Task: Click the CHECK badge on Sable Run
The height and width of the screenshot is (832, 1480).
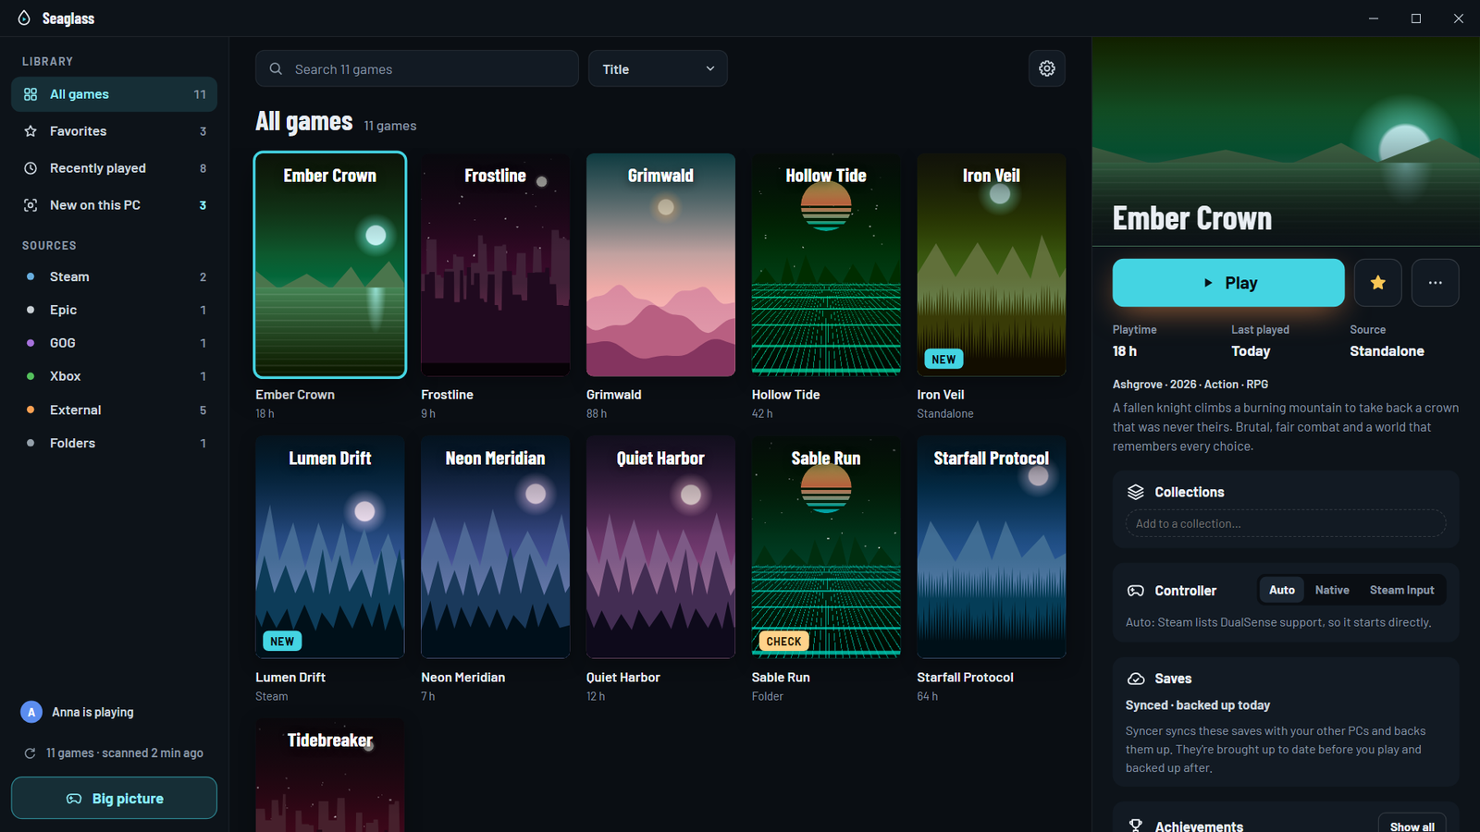Action: click(x=783, y=641)
